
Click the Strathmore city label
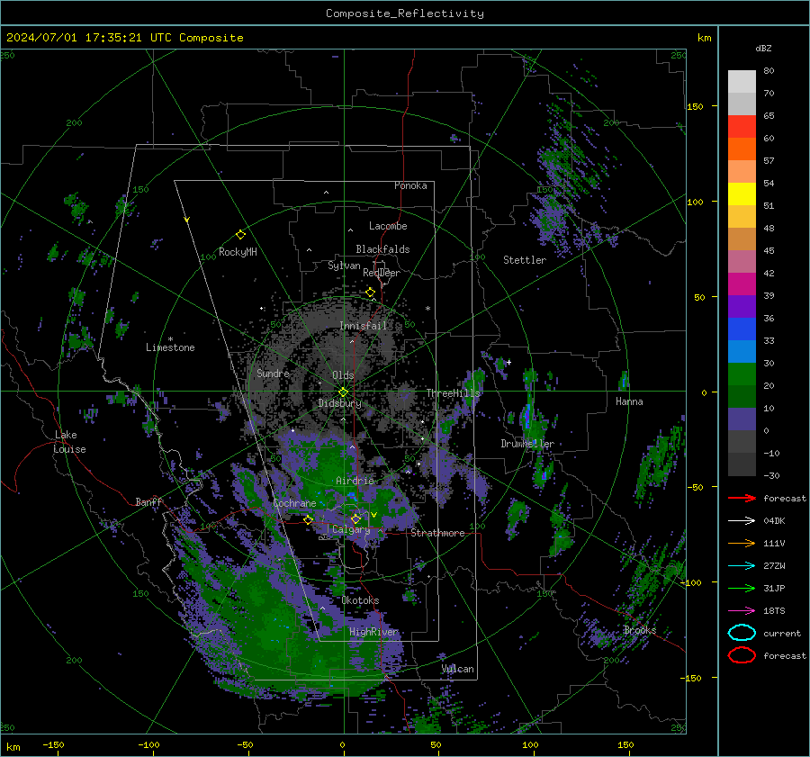pos(437,533)
